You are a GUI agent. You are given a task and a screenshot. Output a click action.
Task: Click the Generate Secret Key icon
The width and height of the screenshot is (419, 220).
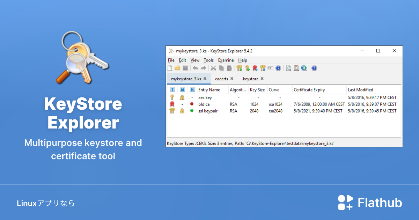(x=248, y=68)
